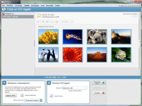Screen dimensions: 142x106
Task: Click the Condividi share button
Action: click(x=65, y=22)
